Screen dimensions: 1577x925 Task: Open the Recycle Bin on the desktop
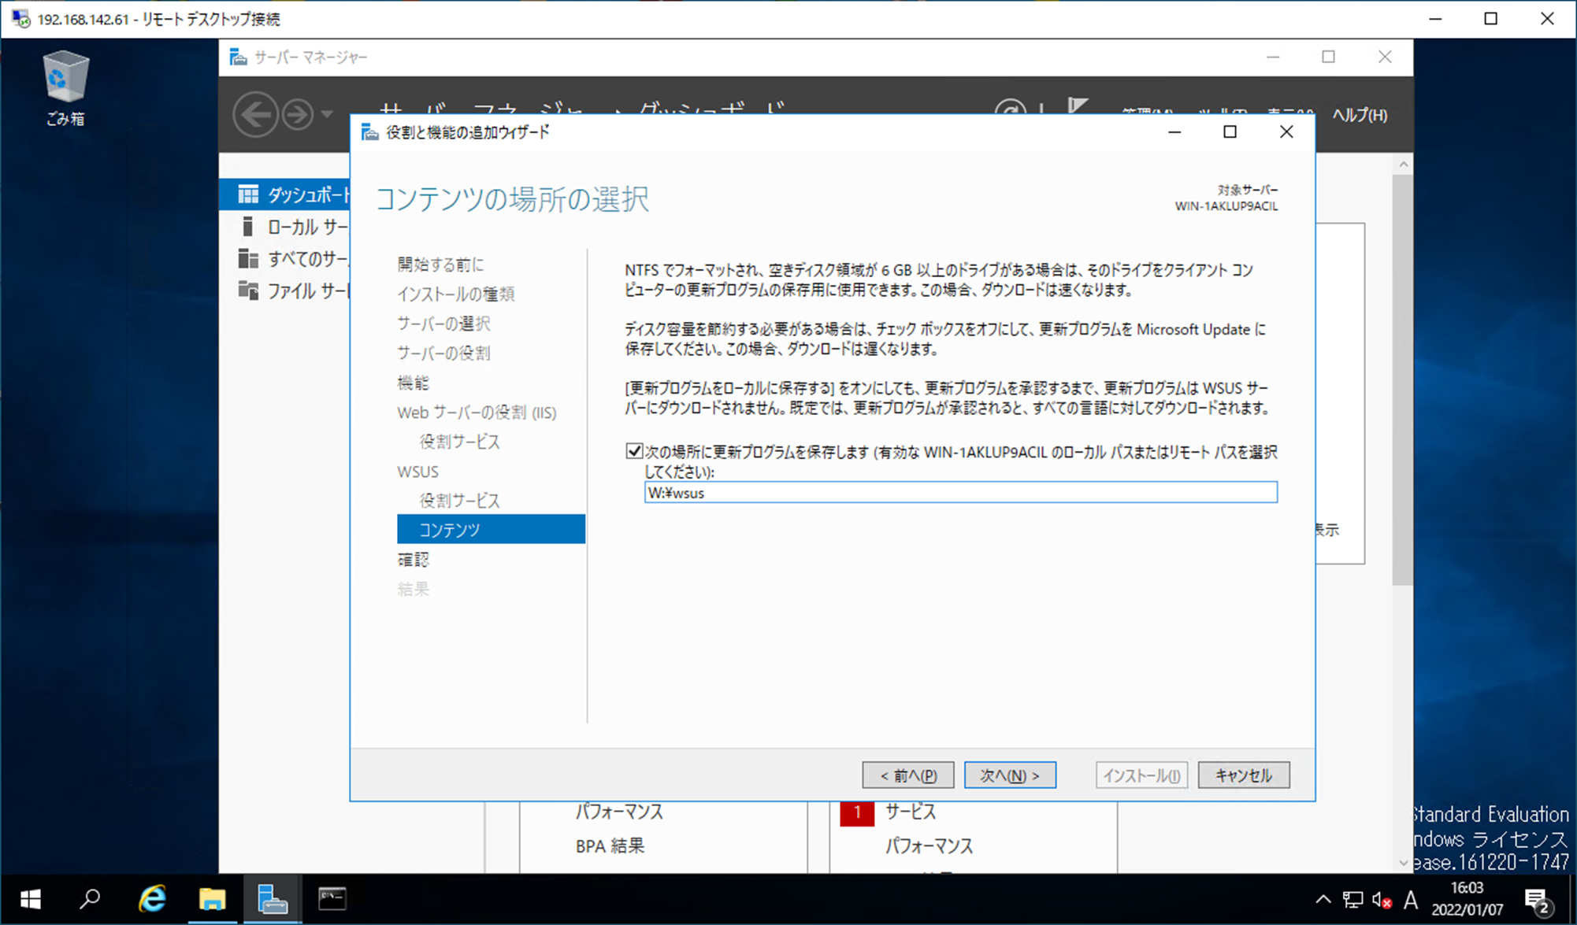tap(65, 87)
